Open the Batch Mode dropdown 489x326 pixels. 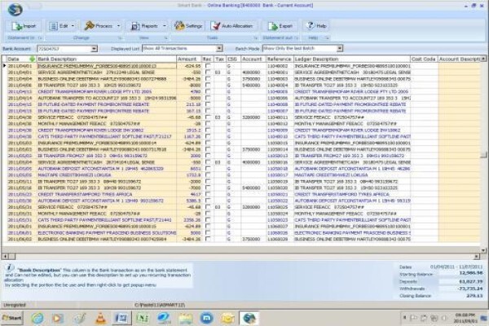[340, 48]
